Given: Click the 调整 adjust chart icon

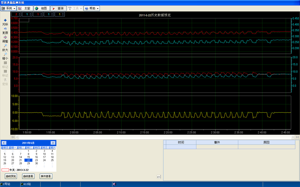Looking at the screenshot, I should [x=5, y=39].
